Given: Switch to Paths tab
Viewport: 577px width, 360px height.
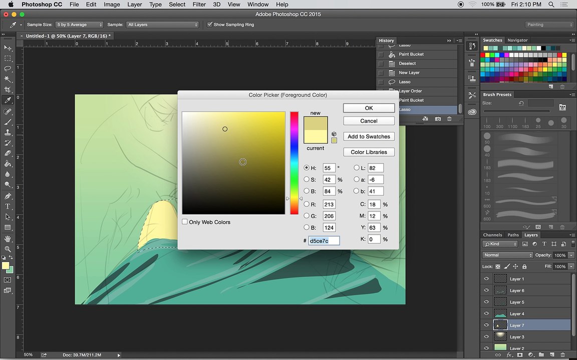Looking at the screenshot, I should [x=513, y=235].
